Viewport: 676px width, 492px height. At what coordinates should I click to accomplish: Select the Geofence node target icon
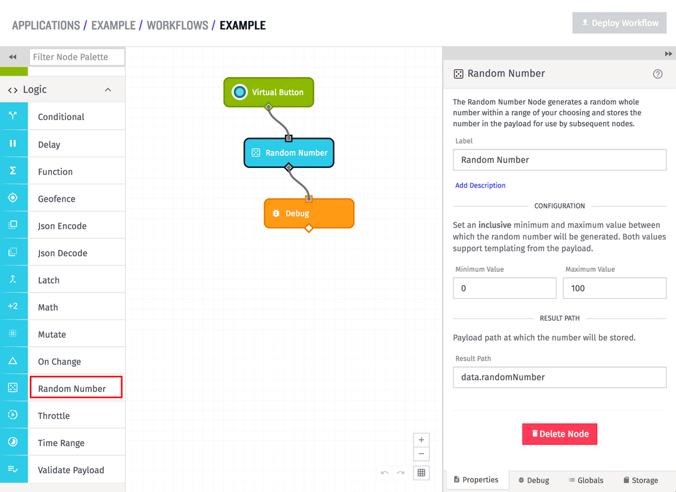(14, 198)
